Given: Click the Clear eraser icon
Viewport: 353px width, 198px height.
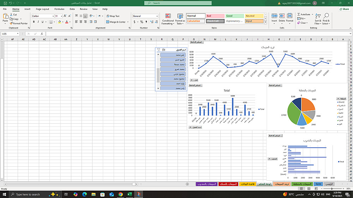Looking at the screenshot, I should point(299,23).
